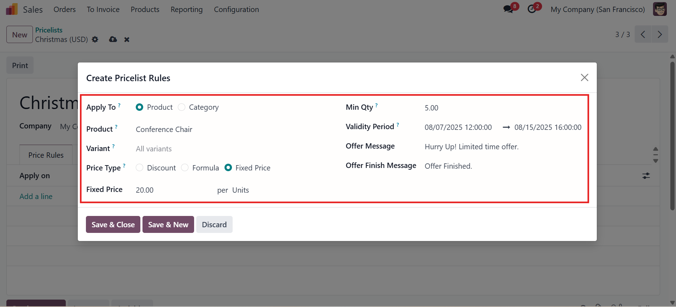Click the help icon next to Validity Period

pyautogui.click(x=397, y=125)
